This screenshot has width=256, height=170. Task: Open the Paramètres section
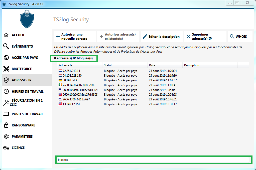(x=27, y=136)
